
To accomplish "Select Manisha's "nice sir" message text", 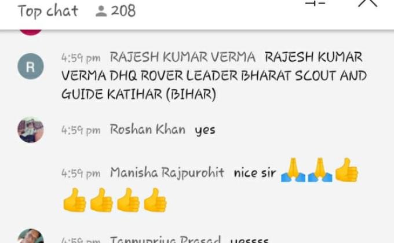I will [255, 173].
